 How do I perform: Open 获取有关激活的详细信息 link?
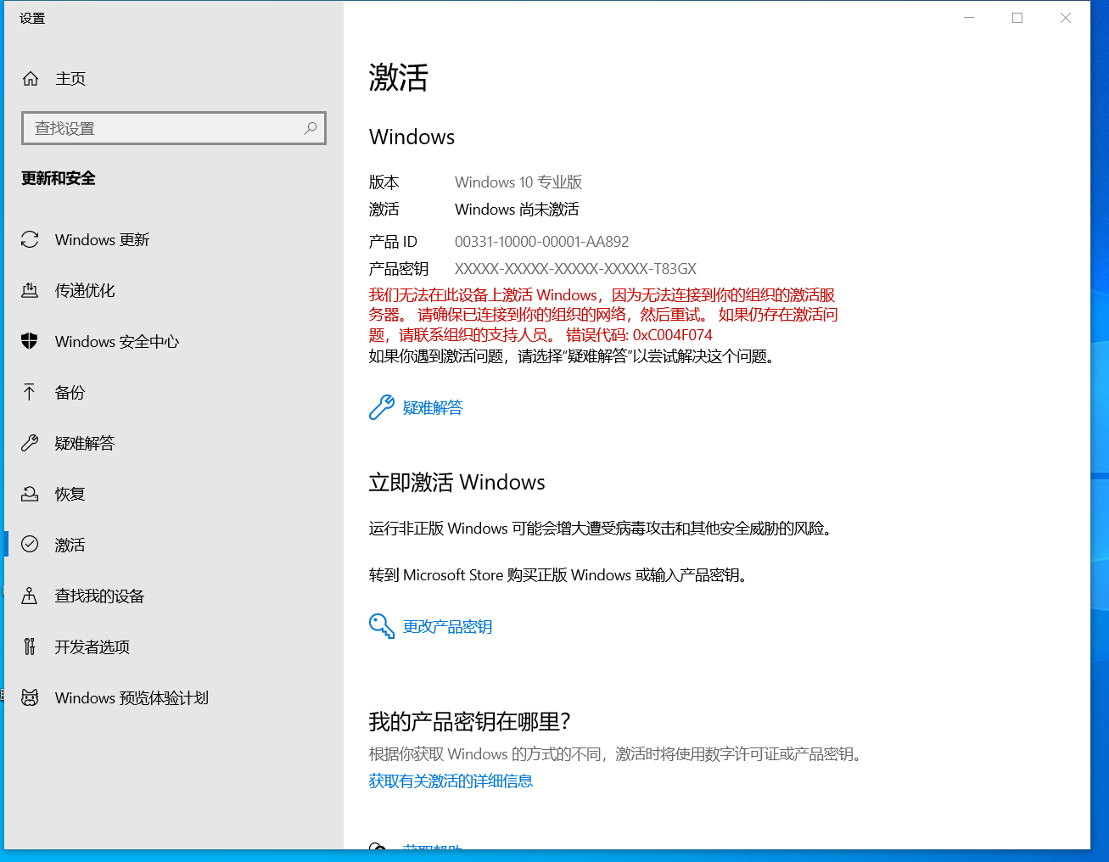pyautogui.click(x=451, y=781)
